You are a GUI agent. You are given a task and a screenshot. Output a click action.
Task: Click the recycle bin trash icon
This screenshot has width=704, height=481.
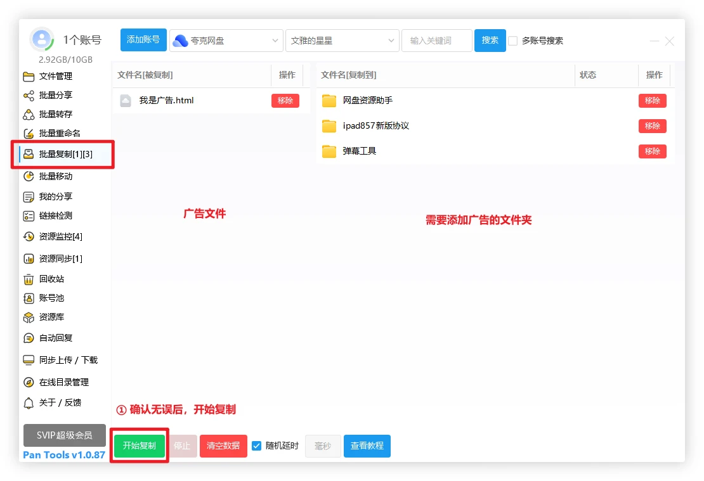29,279
